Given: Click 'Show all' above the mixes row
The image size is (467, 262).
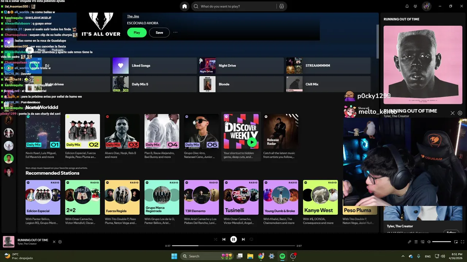Looking at the screenshot, I should 363,108.
